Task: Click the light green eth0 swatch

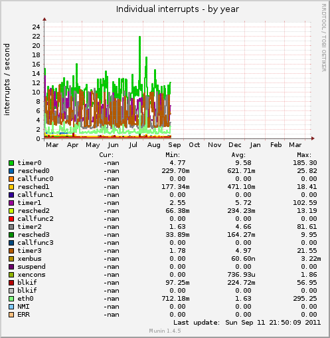Action: click(11, 299)
